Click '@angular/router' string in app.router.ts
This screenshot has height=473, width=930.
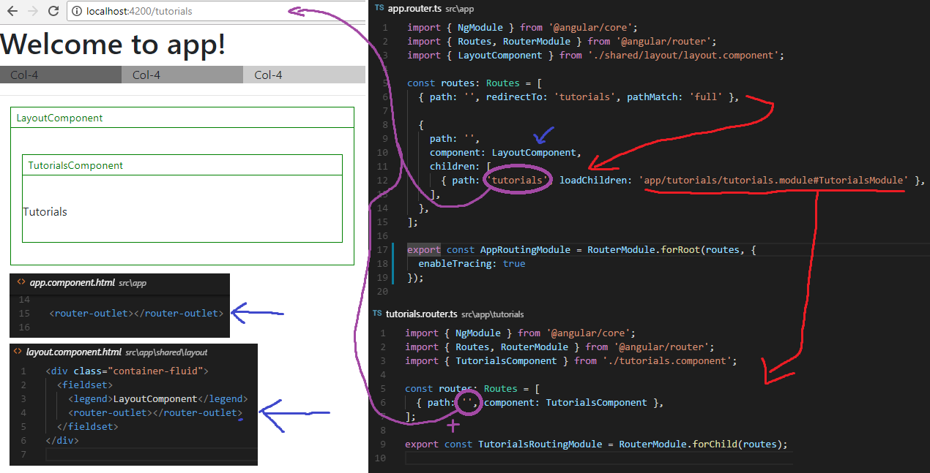pyautogui.click(x=665, y=42)
